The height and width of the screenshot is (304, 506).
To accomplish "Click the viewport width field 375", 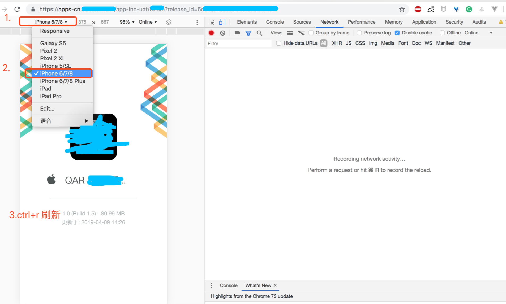I will (82, 22).
